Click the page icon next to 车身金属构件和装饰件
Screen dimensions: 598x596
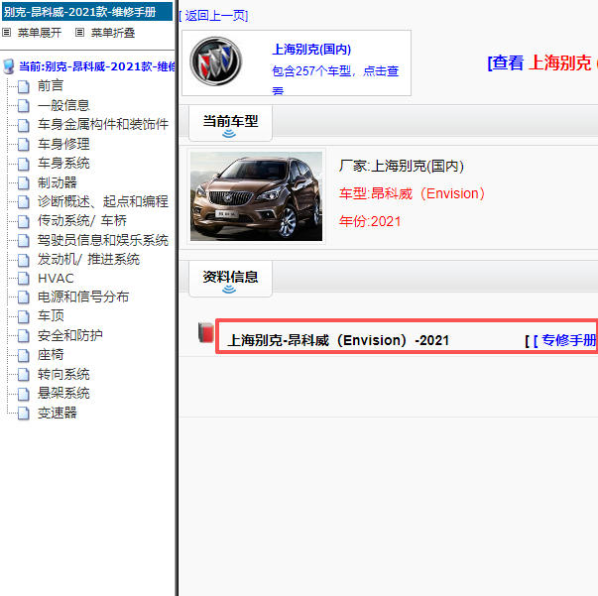coord(23,125)
